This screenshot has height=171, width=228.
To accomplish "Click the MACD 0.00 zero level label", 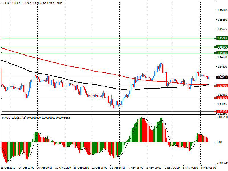I will [219, 142].
